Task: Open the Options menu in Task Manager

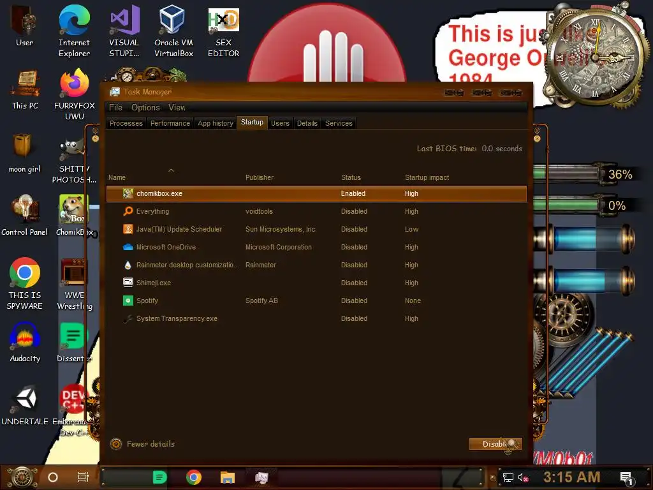Action: [145, 107]
